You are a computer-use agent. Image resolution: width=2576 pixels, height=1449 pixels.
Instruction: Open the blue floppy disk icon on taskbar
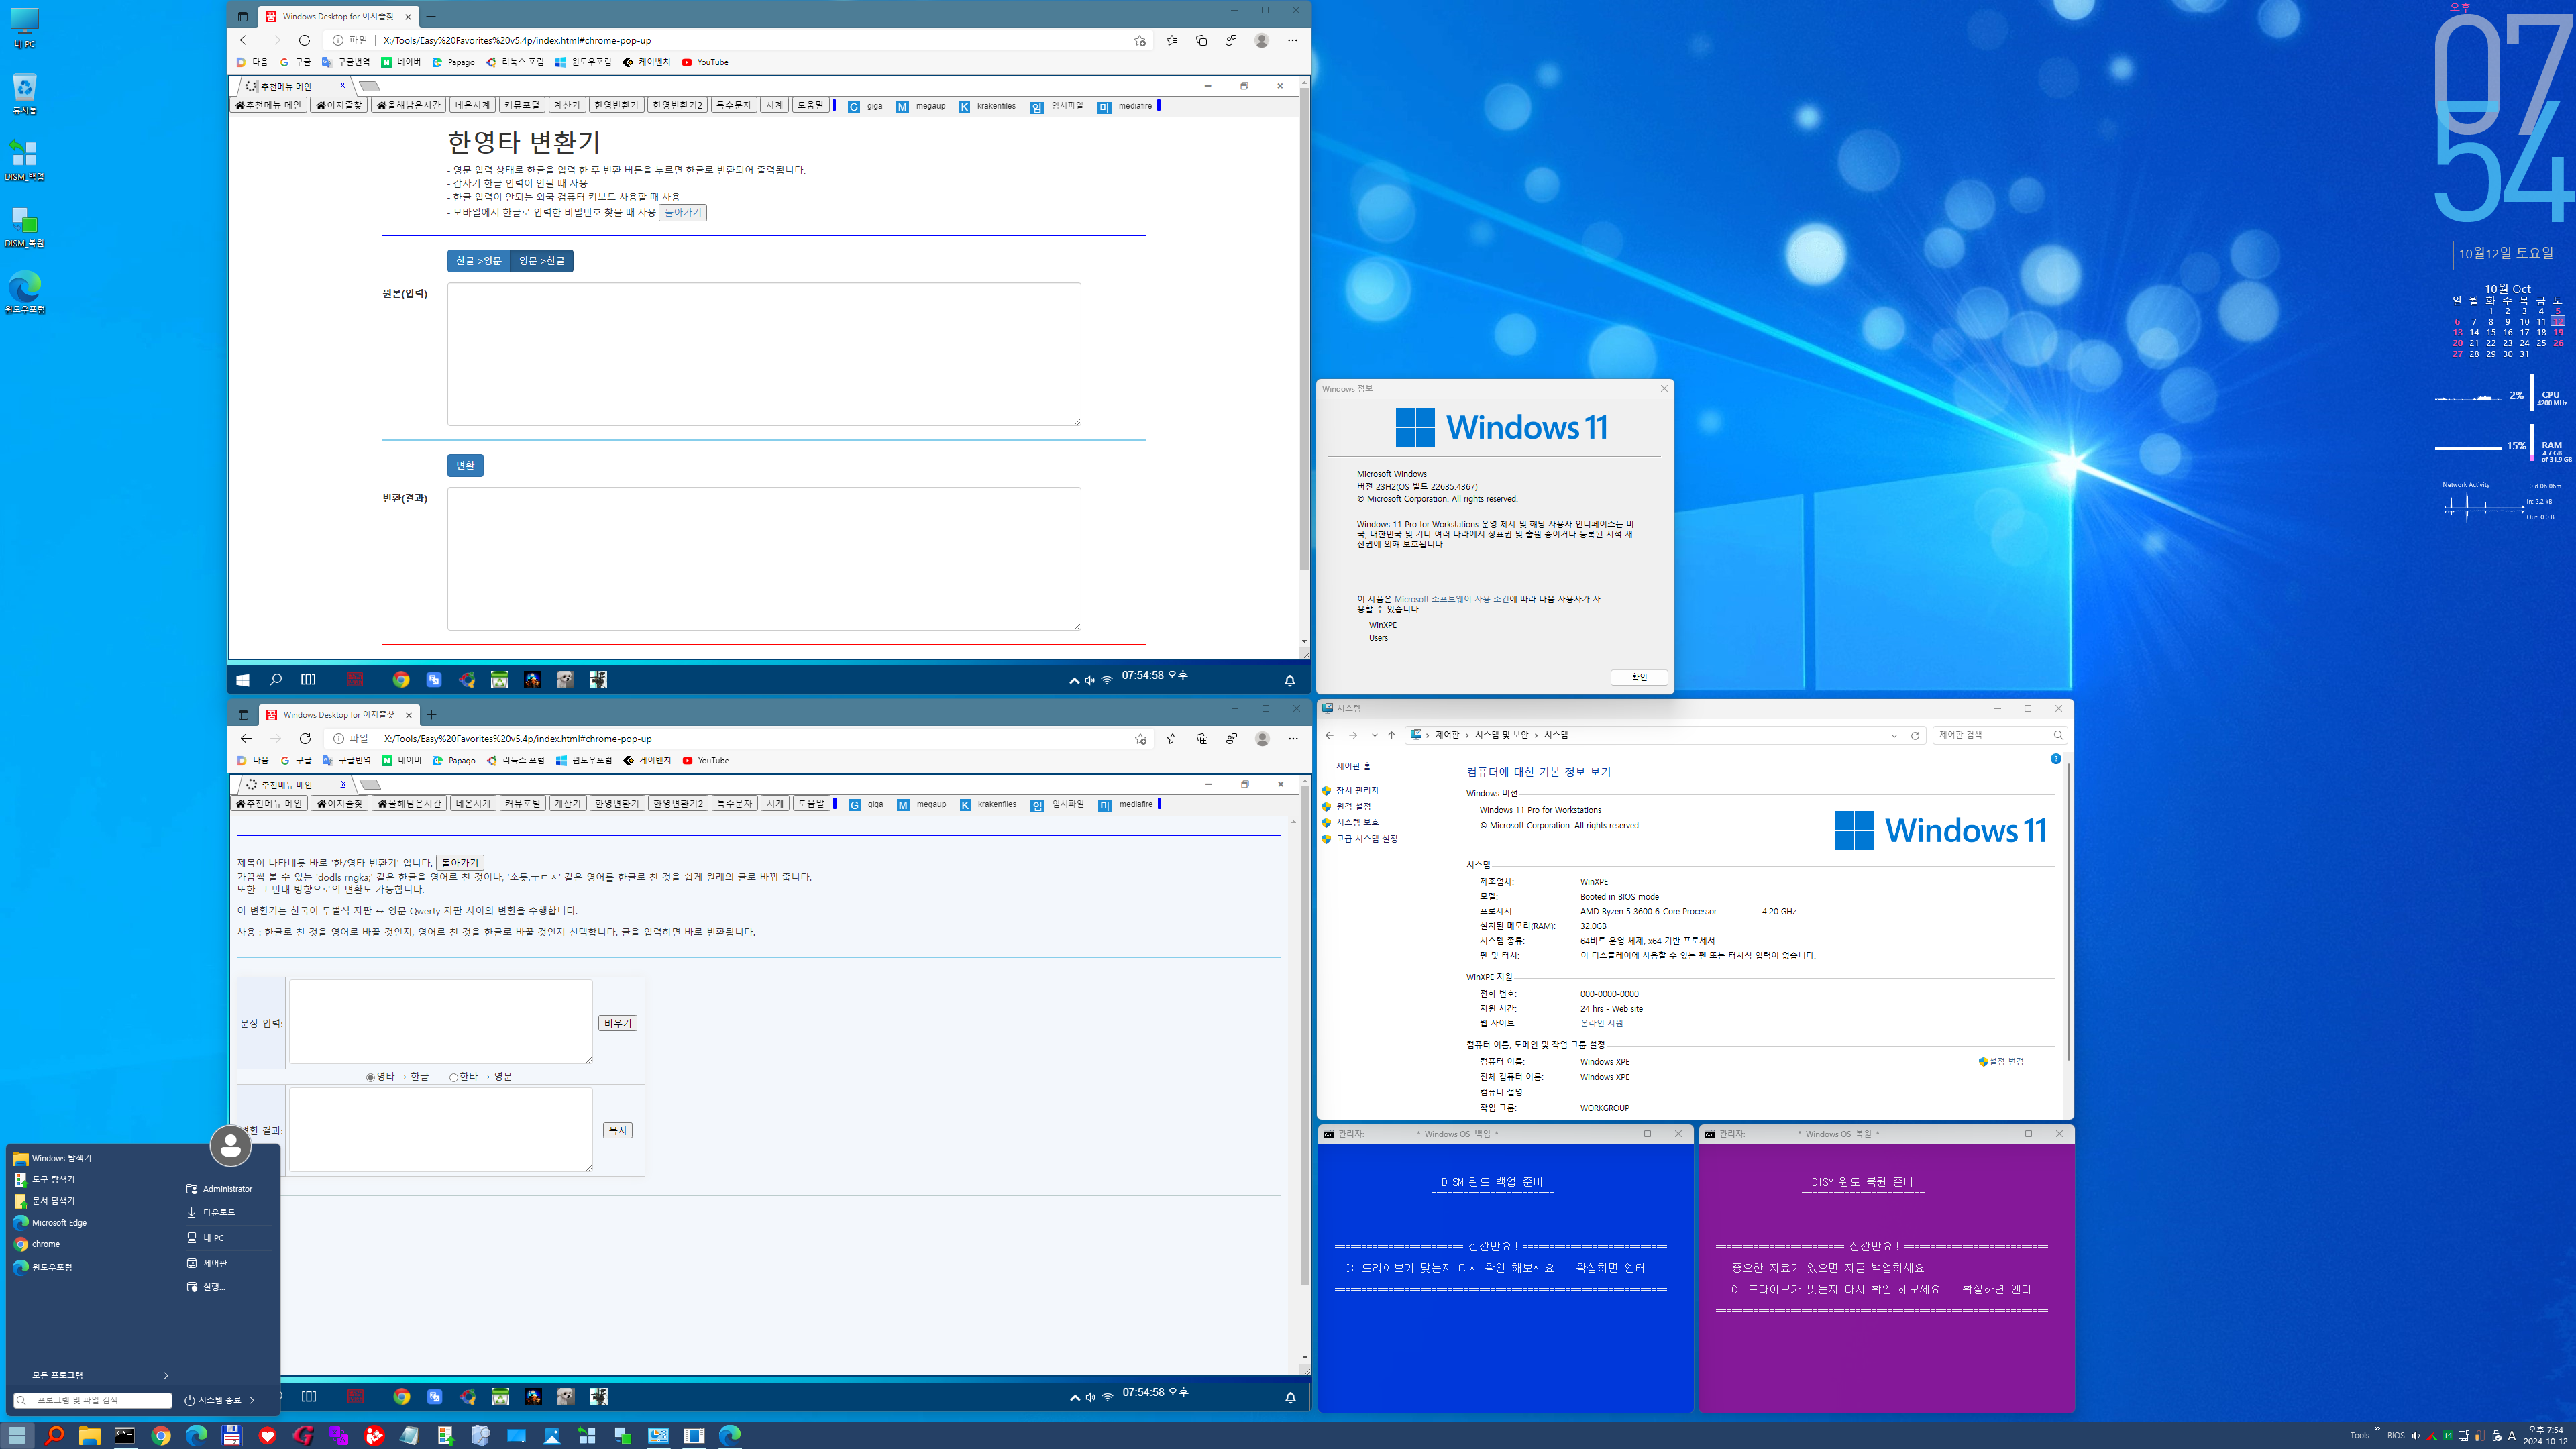click(x=232, y=1435)
